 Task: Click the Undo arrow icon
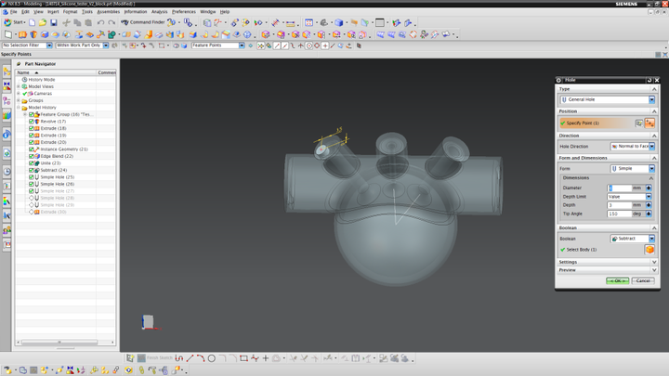100,22
